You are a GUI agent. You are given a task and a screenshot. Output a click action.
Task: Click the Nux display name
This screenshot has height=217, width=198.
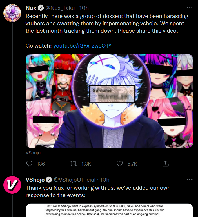tap(31, 8)
